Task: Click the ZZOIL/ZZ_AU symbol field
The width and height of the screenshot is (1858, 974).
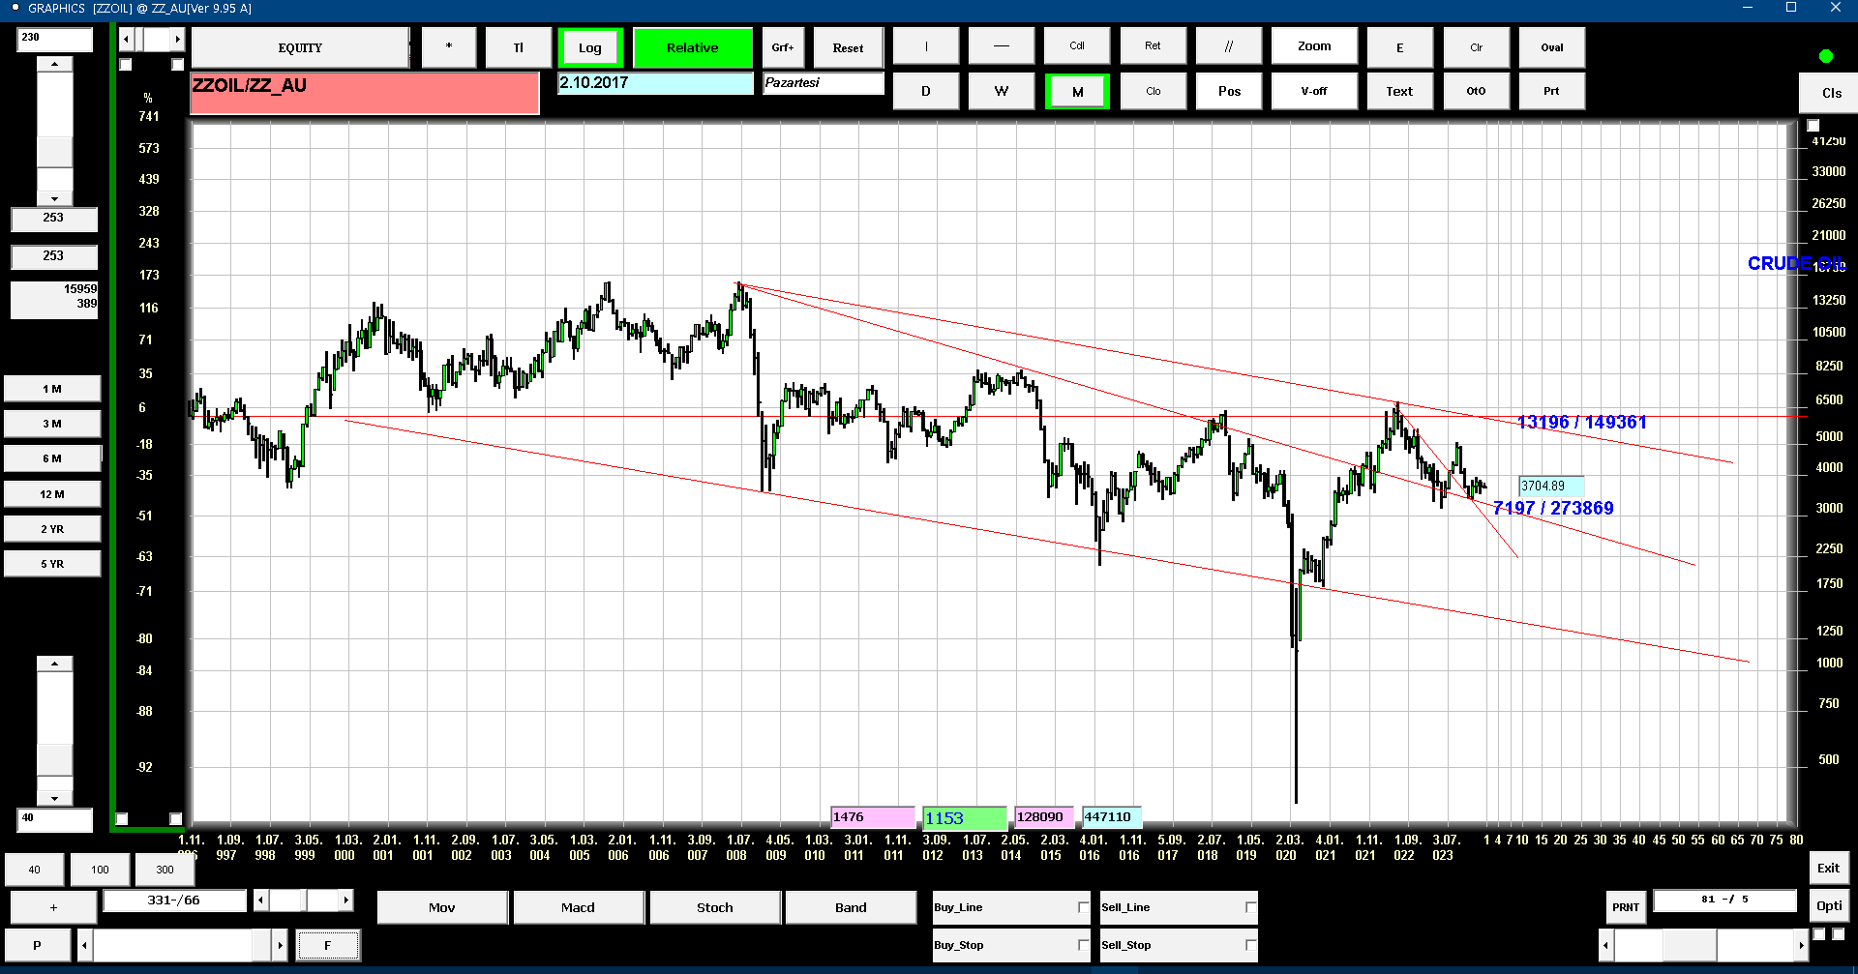Action: coord(365,94)
